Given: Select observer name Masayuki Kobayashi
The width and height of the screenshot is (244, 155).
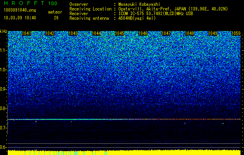Looking at the screenshot, I should (x=139, y=4).
